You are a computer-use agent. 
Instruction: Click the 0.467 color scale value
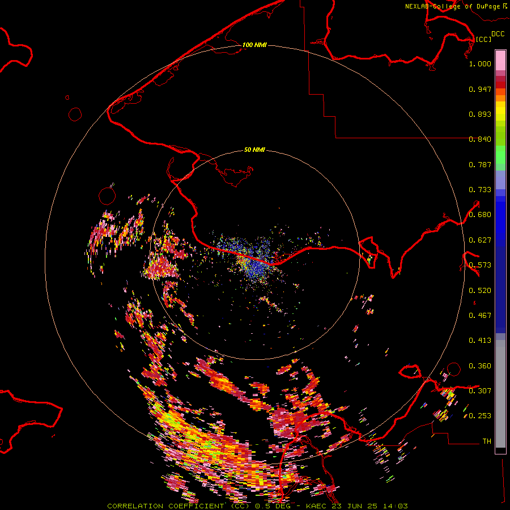pyautogui.click(x=480, y=316)
